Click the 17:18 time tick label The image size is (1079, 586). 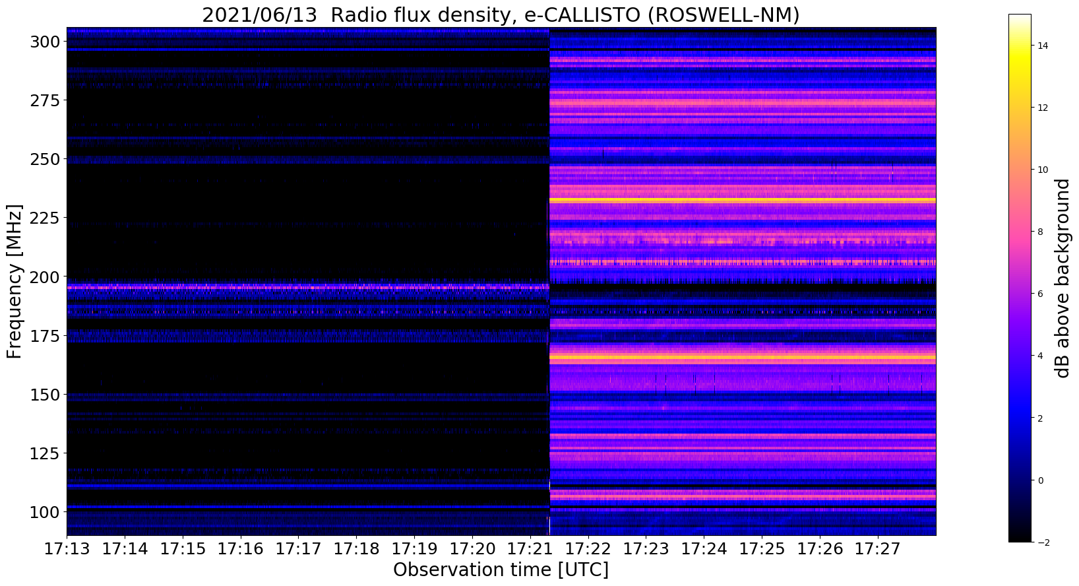click(x=356, y=548)
